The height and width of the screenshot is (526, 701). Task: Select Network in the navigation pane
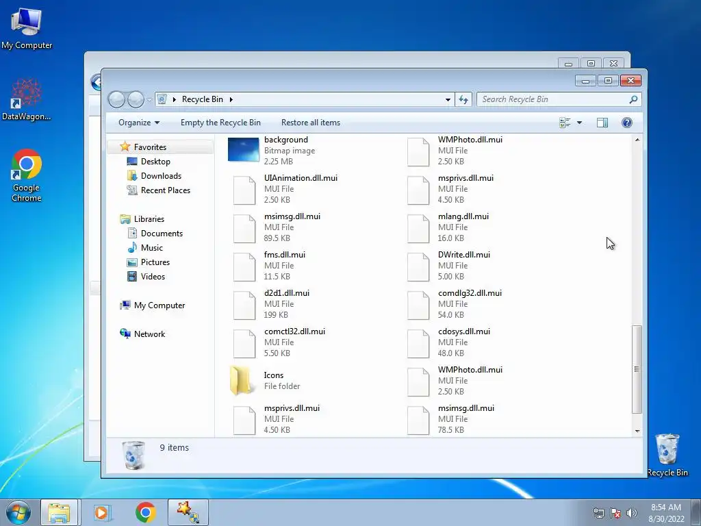[x=149, y=334]
